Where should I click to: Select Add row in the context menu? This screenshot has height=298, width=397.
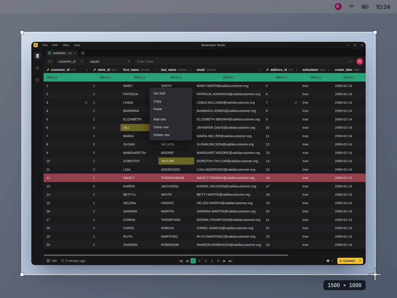[171, 119]
